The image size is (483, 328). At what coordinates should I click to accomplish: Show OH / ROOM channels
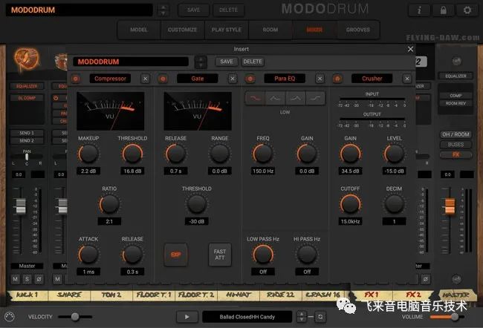tap(456, 134)
